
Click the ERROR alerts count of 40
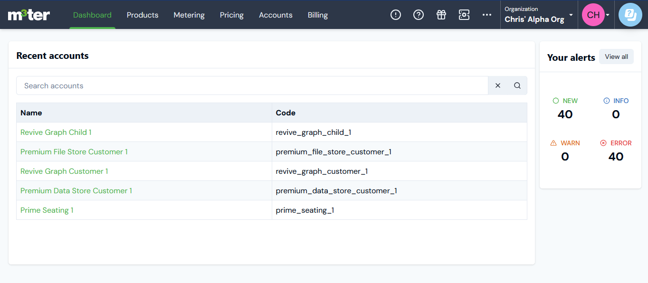pyautogui.click(x=616, y=157)
